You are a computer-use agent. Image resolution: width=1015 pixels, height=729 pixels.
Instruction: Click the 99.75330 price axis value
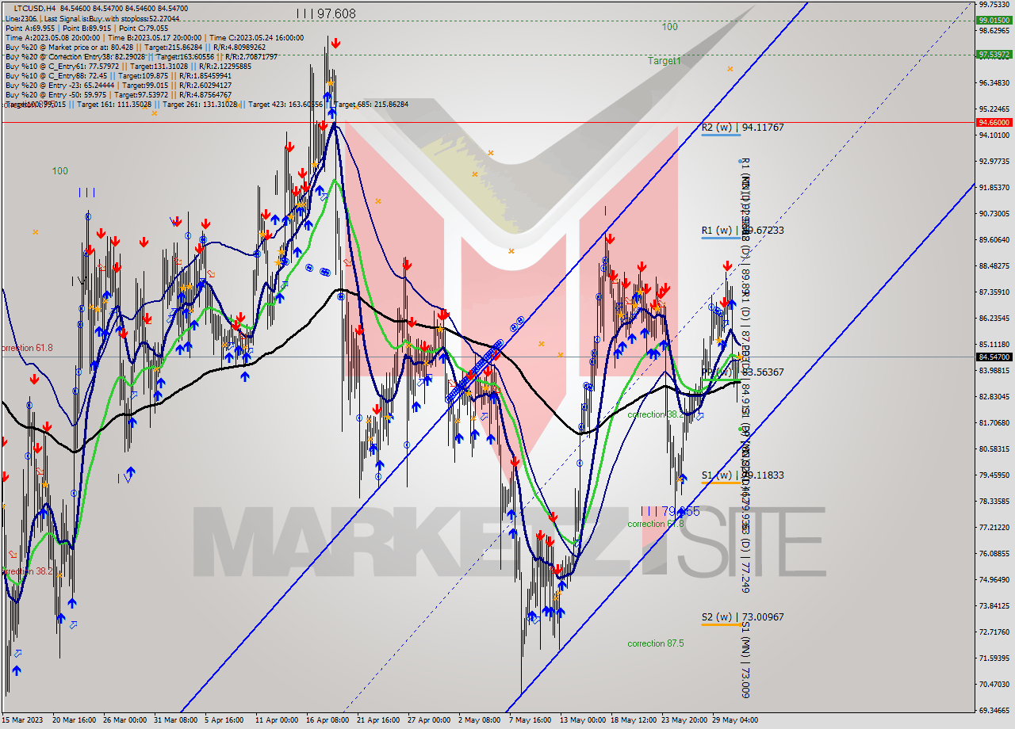point(994,5)
